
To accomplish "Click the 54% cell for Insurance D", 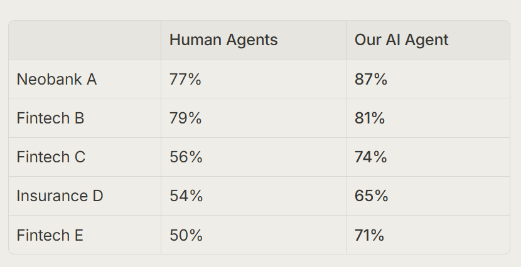I will (x=254, y=196).
